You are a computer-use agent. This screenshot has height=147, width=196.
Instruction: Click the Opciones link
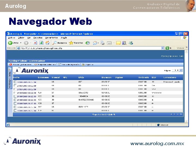pyautogui.click(x=173, y=56)
